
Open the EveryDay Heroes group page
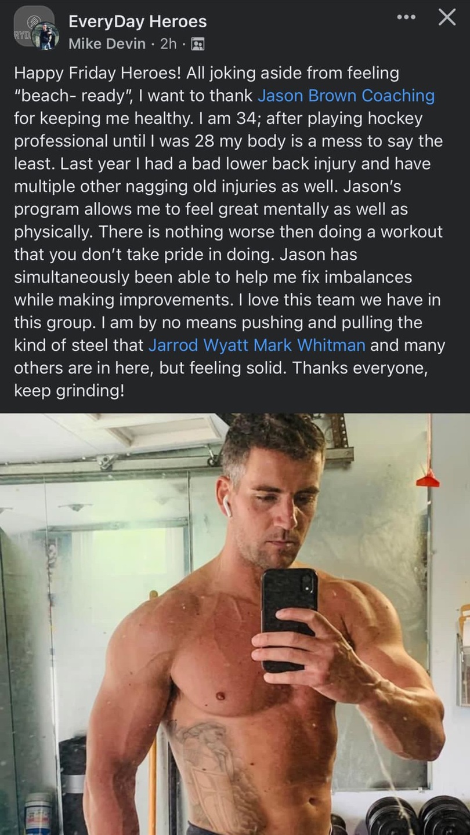point(138,21)
